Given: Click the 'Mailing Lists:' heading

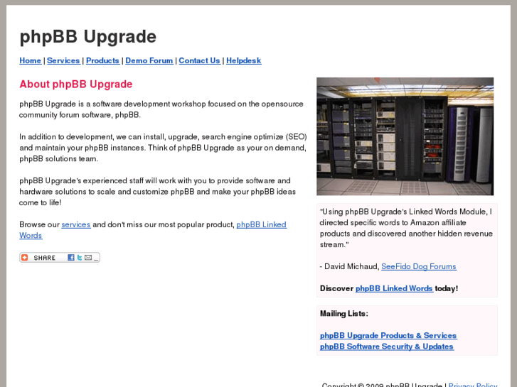Looking at the screenshot, I should (x=344, y=314).
